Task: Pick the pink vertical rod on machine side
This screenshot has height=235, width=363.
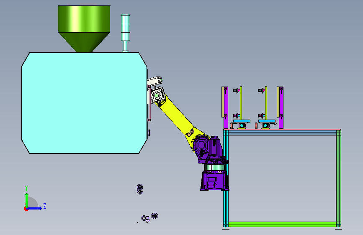Action: pyautogui.click(x=149, y=103)
